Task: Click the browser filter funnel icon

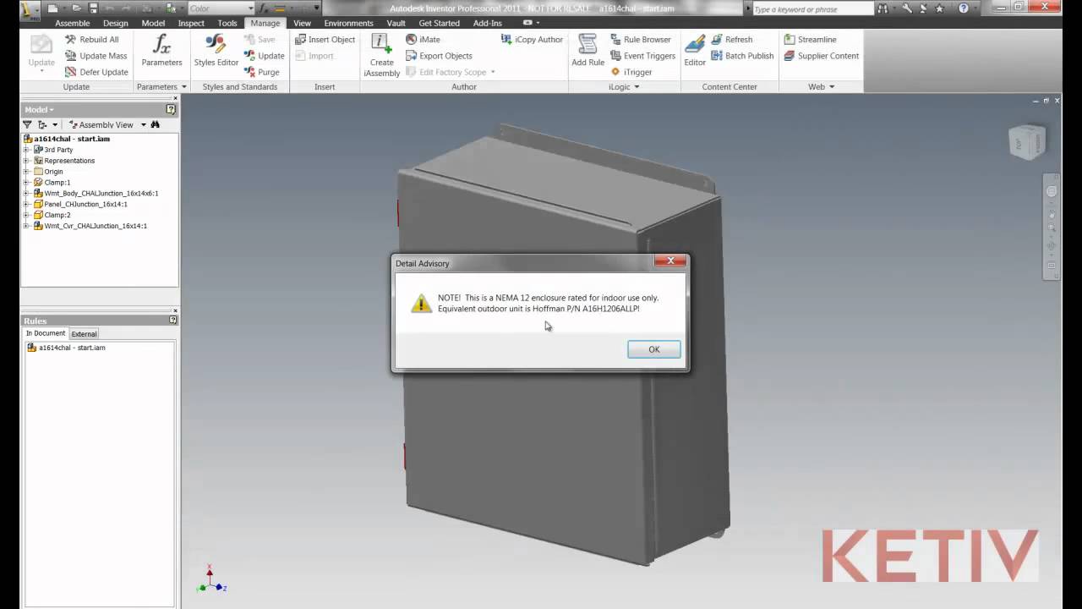Action: click(x=27, y=124)
